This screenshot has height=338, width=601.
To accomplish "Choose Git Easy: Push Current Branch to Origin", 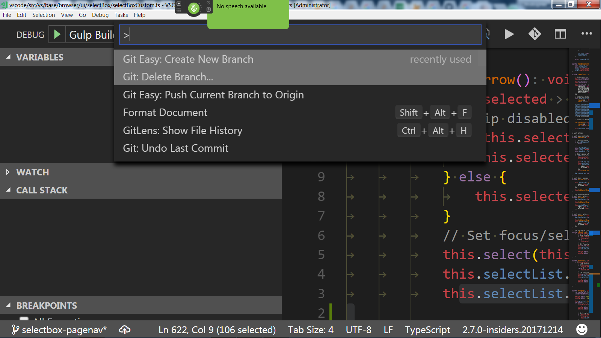I will tap(300, 95).
